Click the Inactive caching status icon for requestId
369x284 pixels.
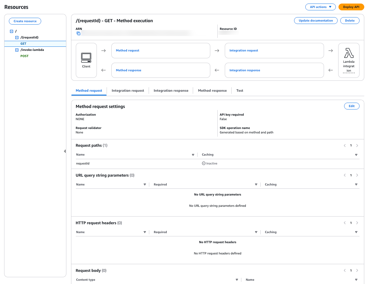pos(203,163)
